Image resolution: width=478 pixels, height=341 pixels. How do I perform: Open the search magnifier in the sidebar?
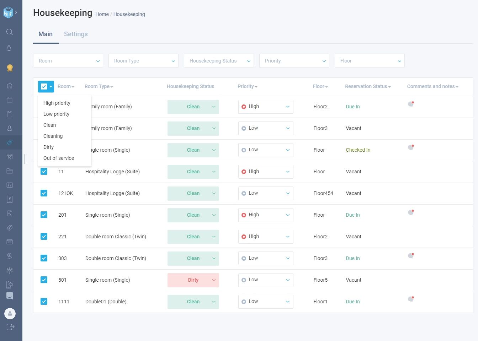tap(10, 32)
